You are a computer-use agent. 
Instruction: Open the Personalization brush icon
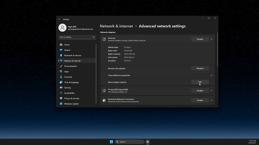coord(61,66)
